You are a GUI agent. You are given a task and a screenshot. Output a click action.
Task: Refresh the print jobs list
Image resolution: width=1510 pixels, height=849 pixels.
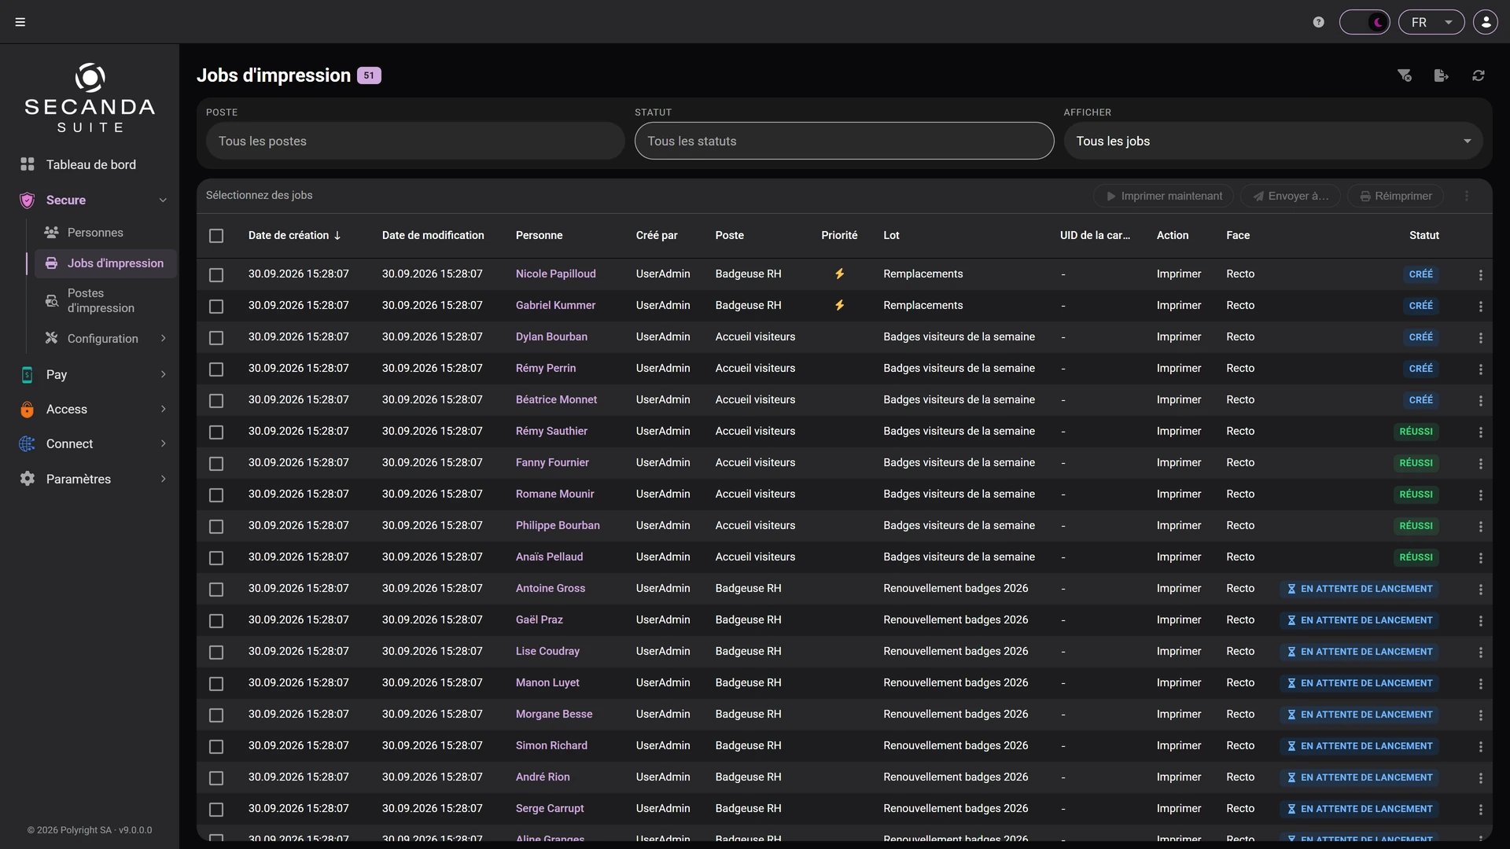(x=1479, y=75)
